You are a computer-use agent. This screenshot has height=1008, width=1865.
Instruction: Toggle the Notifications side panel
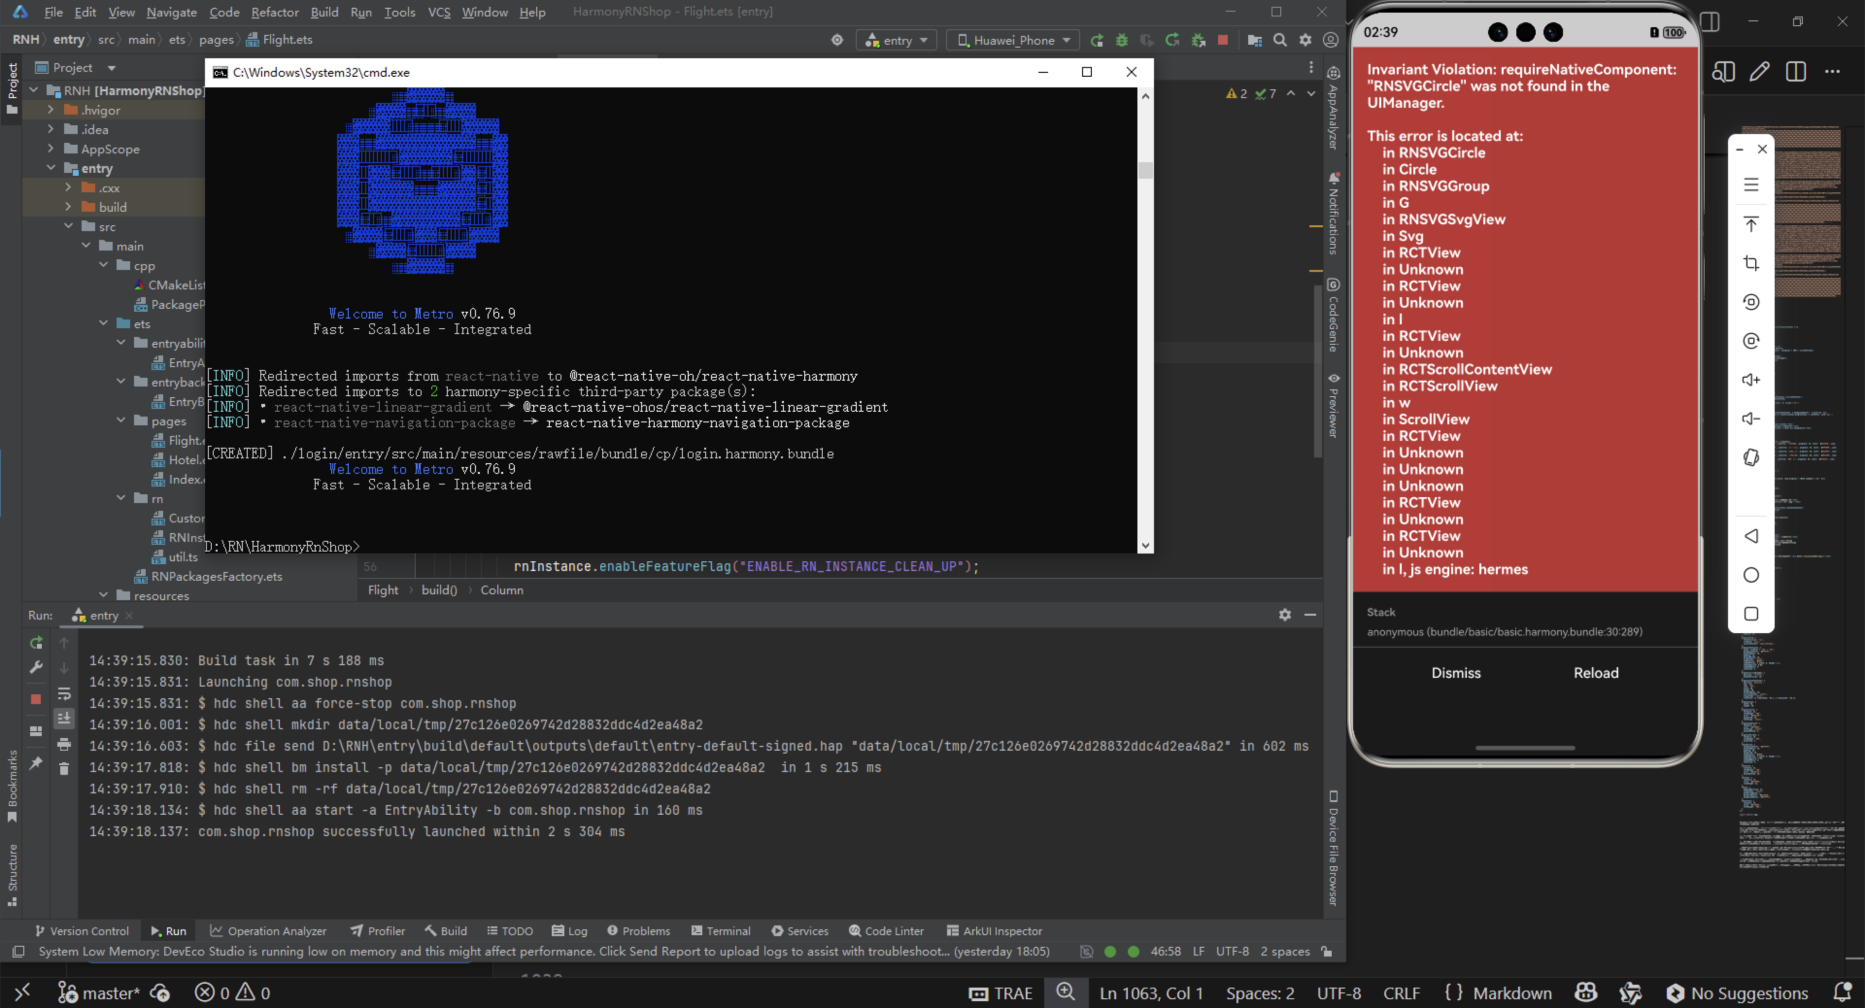coord(1334,214)
